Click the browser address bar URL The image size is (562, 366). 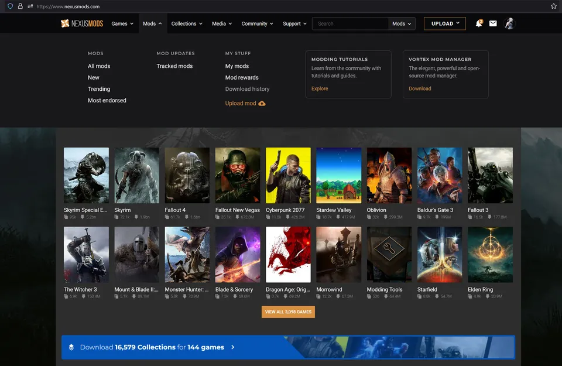coord(68,6)
